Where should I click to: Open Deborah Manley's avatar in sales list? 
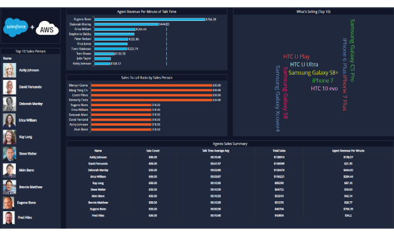point(10,104)
